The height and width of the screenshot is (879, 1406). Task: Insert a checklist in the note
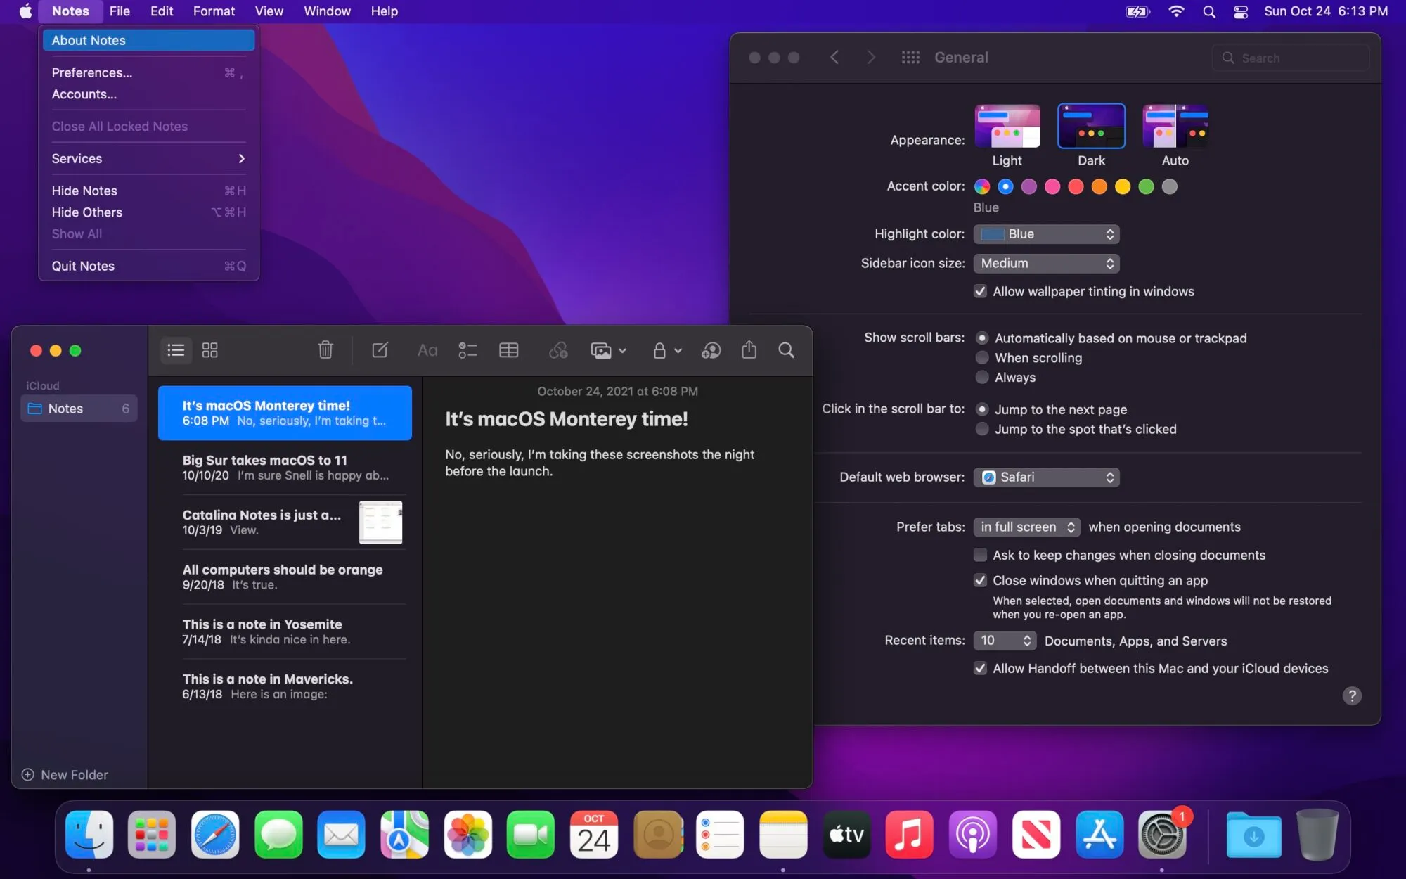point(467,349)
